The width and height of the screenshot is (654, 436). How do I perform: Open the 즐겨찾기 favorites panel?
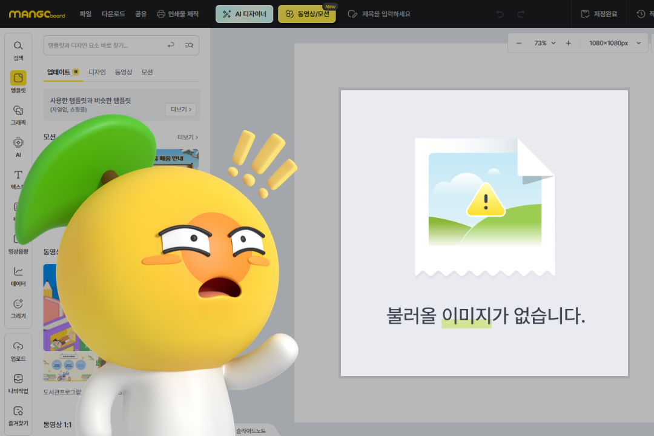click(18, 415)
